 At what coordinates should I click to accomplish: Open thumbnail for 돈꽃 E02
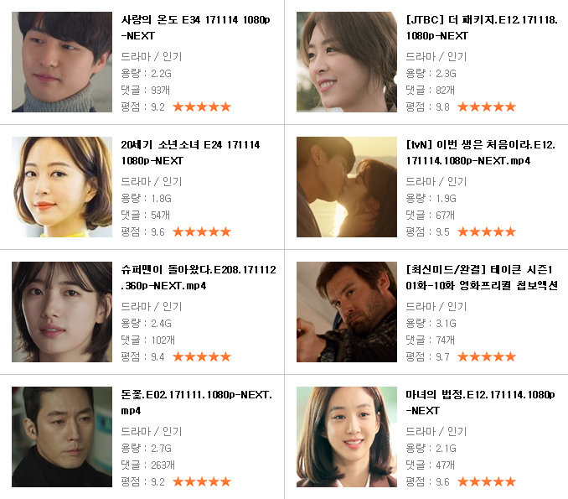pyautogui.click(x=62, y=437)
